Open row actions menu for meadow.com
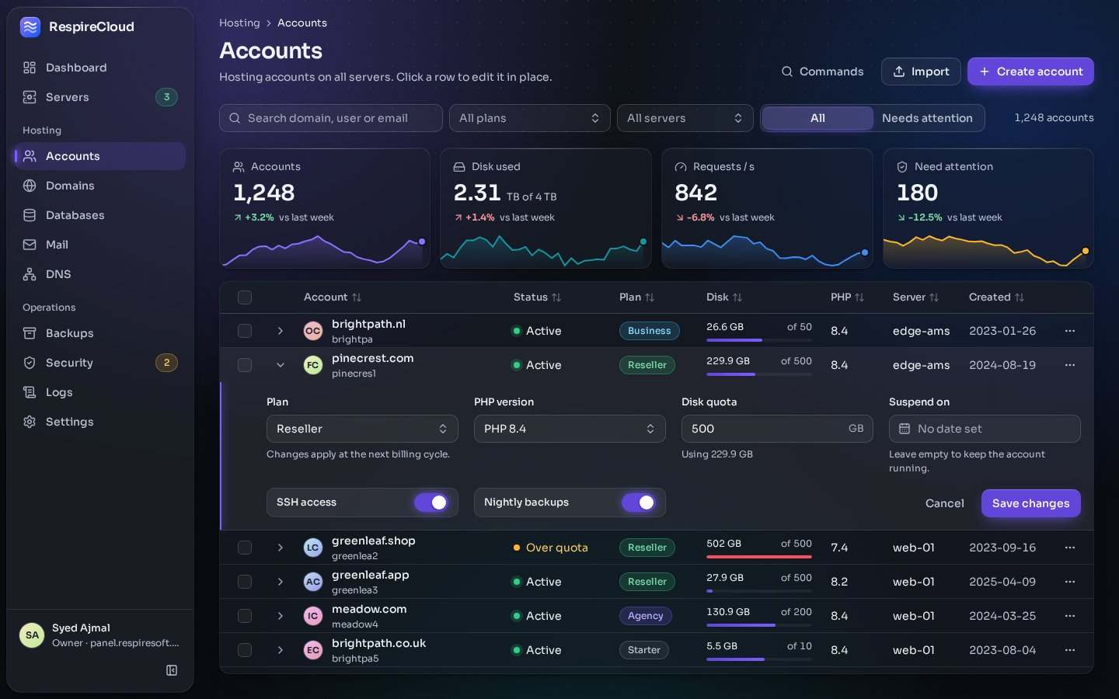 1070,616
